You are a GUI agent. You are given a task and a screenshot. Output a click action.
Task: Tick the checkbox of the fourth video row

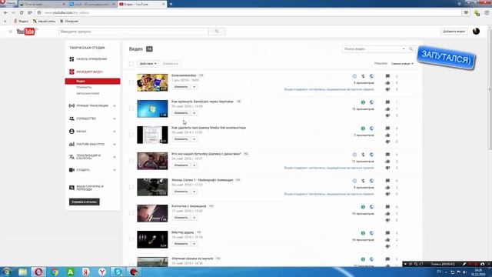click(131, 161)
